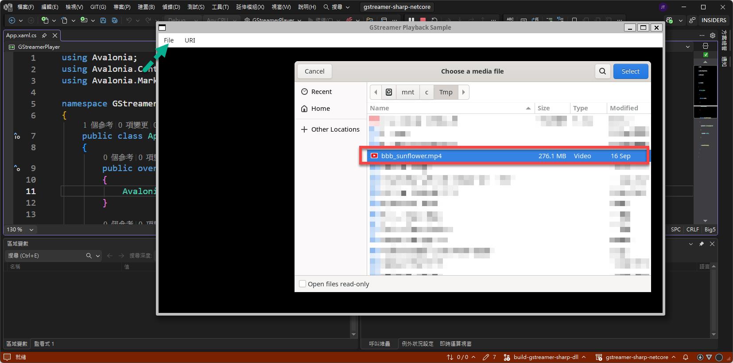The height and width of the screenshot is (363, 733).
Task: Go back in file chooser path bar
Action: tap(376, 92)
